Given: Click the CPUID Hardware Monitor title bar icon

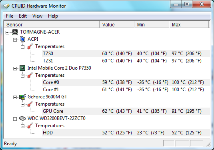Looking at the screenshot, I should [x=6, y=6].
